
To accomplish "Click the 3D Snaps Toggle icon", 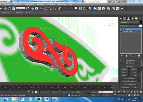I will (x=42, y=8).
